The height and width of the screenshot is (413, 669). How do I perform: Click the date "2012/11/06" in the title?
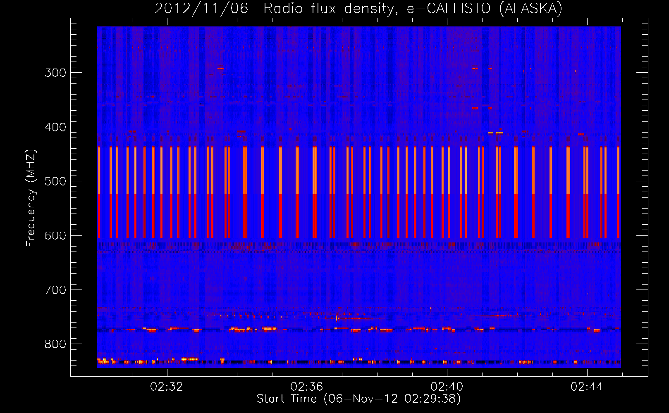(201, 8)
